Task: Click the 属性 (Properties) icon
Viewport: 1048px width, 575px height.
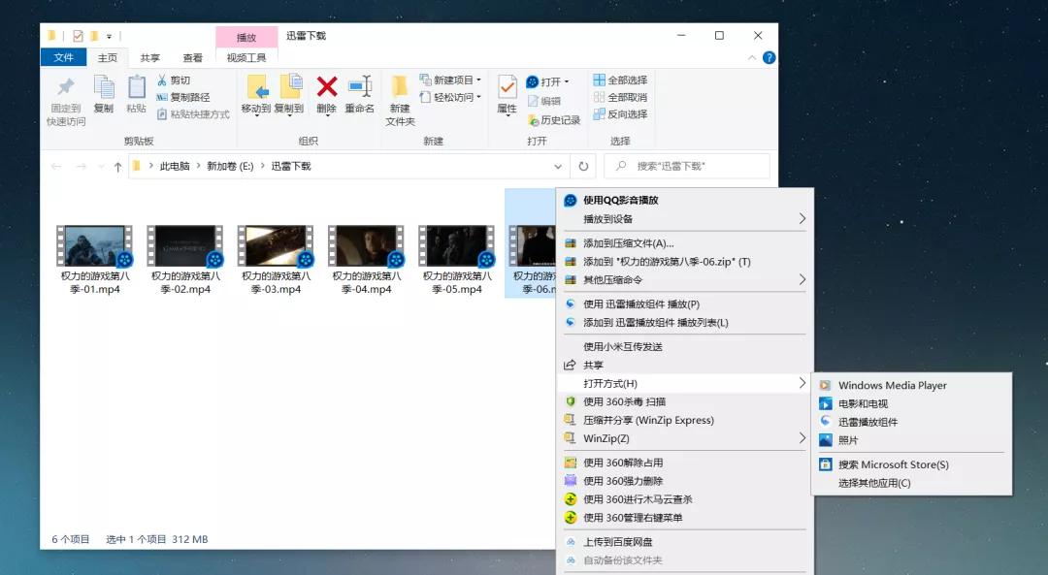Action: click(x=506, y=93)
